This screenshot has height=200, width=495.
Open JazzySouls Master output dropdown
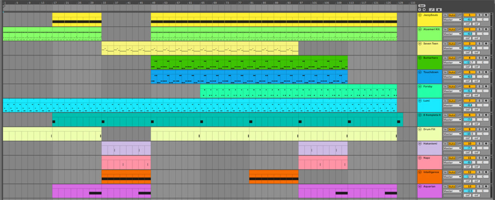pyautogui.click(x=453, y=20)
